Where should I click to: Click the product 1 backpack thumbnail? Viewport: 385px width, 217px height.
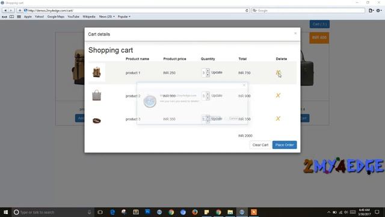(97, 72)
